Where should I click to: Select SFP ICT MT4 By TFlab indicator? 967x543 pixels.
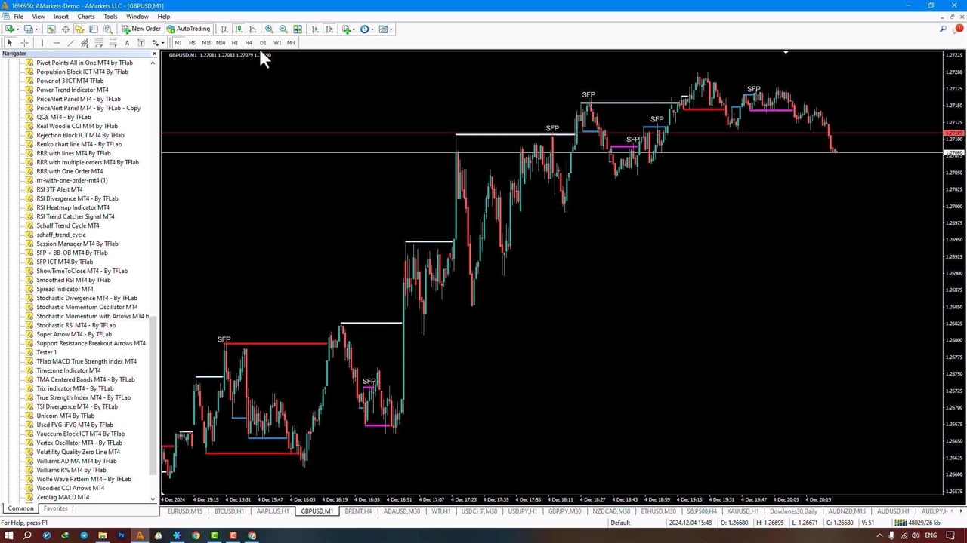pyautogui.click(x=64, y=262)
